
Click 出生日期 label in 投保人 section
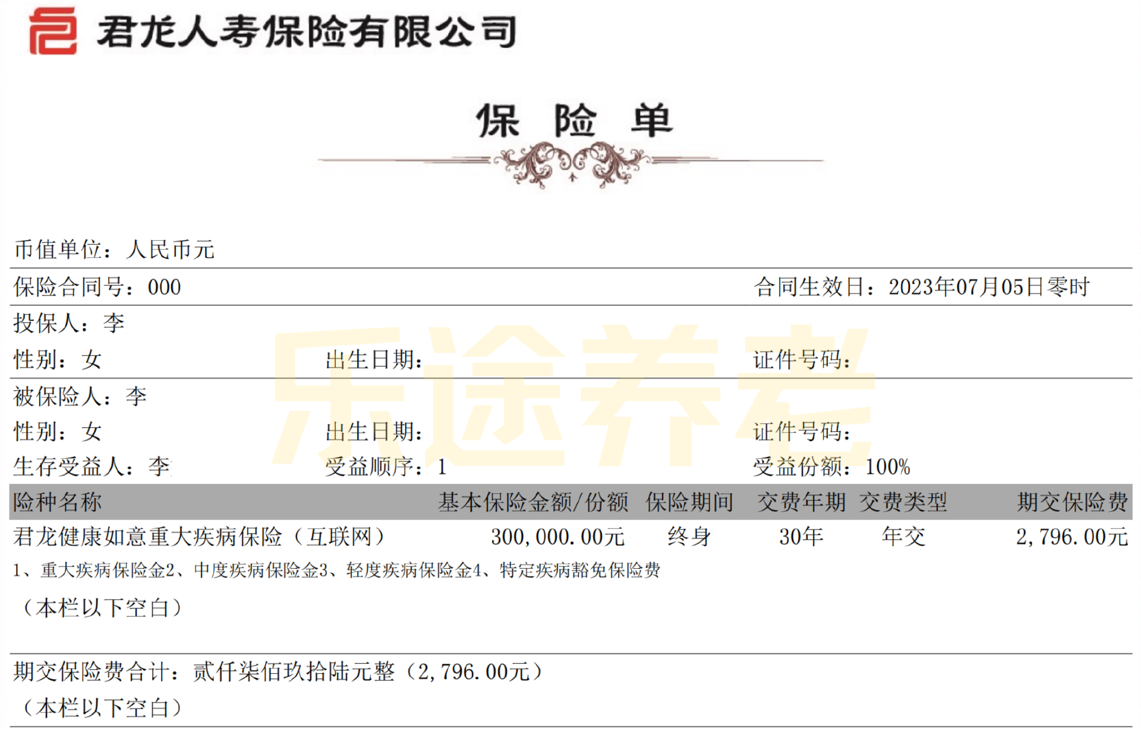pos(374,360)
